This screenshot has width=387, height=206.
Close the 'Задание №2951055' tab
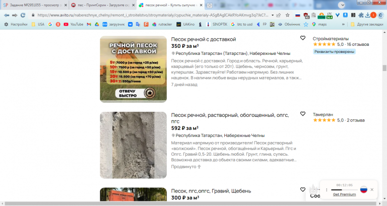tap(66, 5)
